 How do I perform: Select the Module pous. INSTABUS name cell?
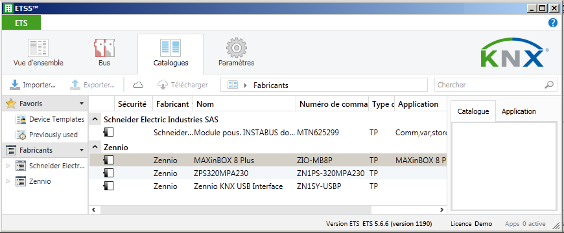point(244,133)
